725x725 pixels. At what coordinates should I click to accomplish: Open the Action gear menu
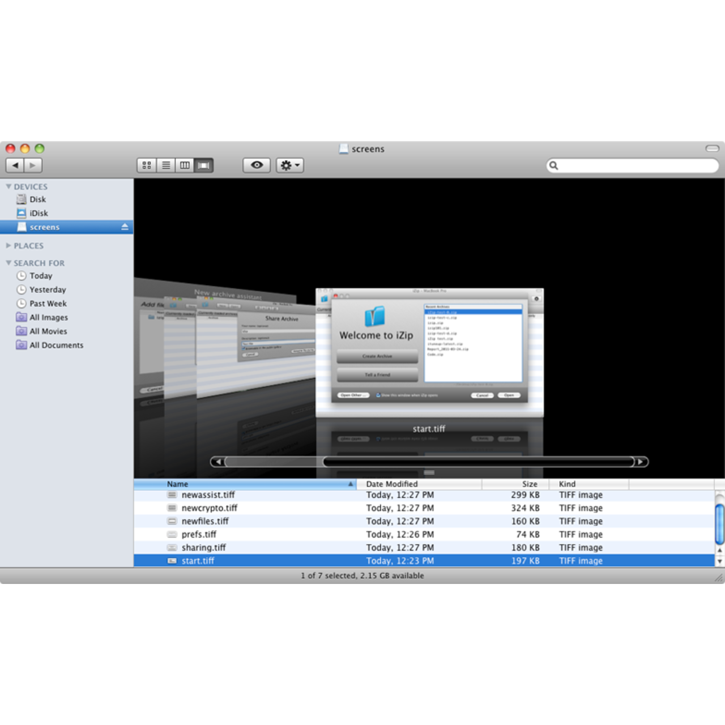point(290,165)
